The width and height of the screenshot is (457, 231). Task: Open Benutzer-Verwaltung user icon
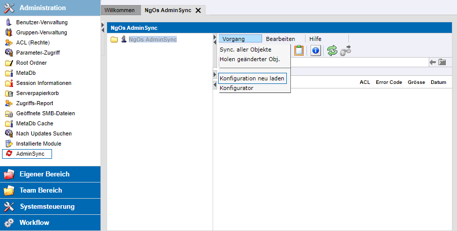pyautogui.click(x=9, y=22)
